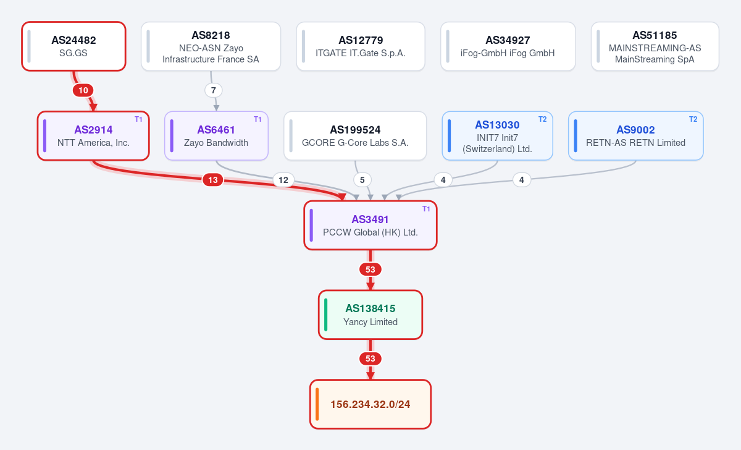Select the AS51185 MainStreaming node
Screen dimensions: 741x450
click(655, 46)
